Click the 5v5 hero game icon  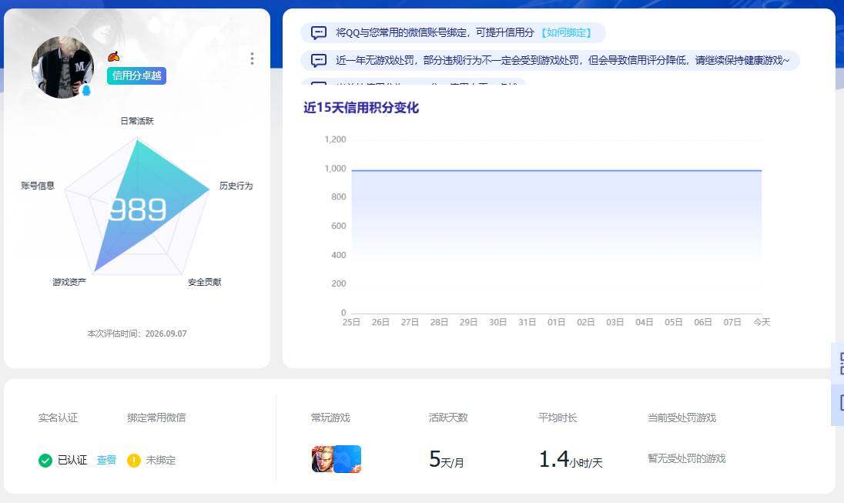pyautogui.click(x=323, y=459)
